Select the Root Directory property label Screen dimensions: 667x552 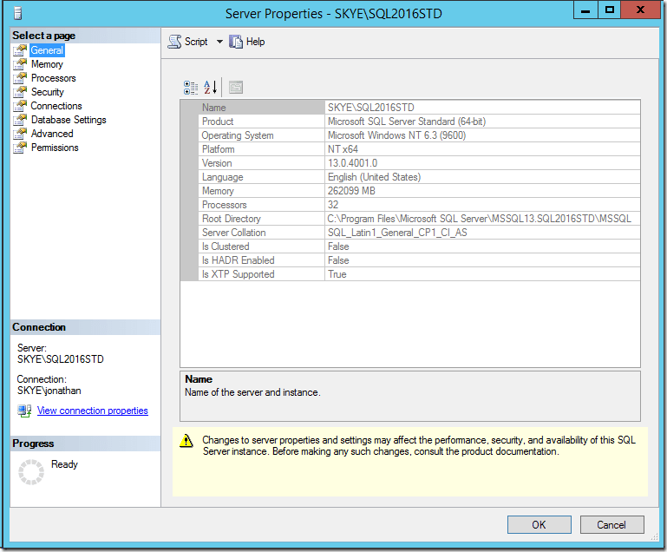(231, 219)
